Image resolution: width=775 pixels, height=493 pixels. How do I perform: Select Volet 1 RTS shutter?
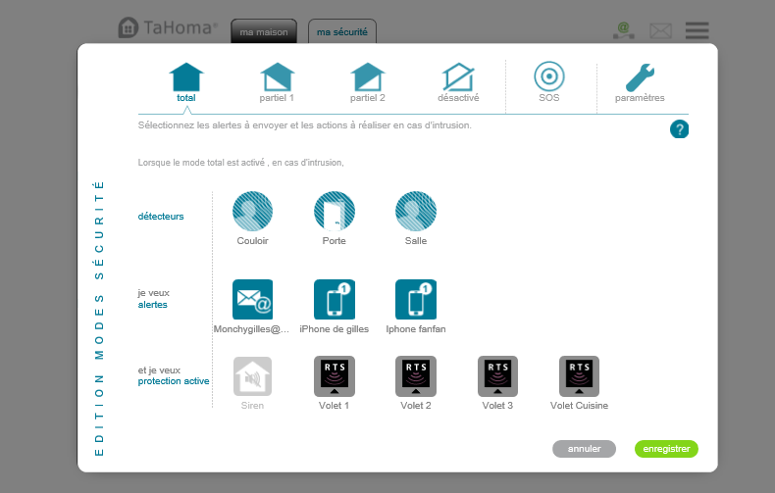pos(335,376)
